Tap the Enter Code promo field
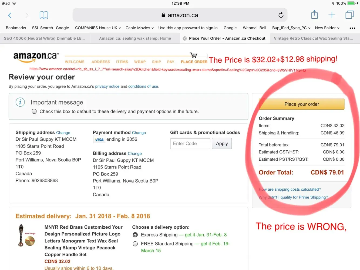 tap(190, 144)
